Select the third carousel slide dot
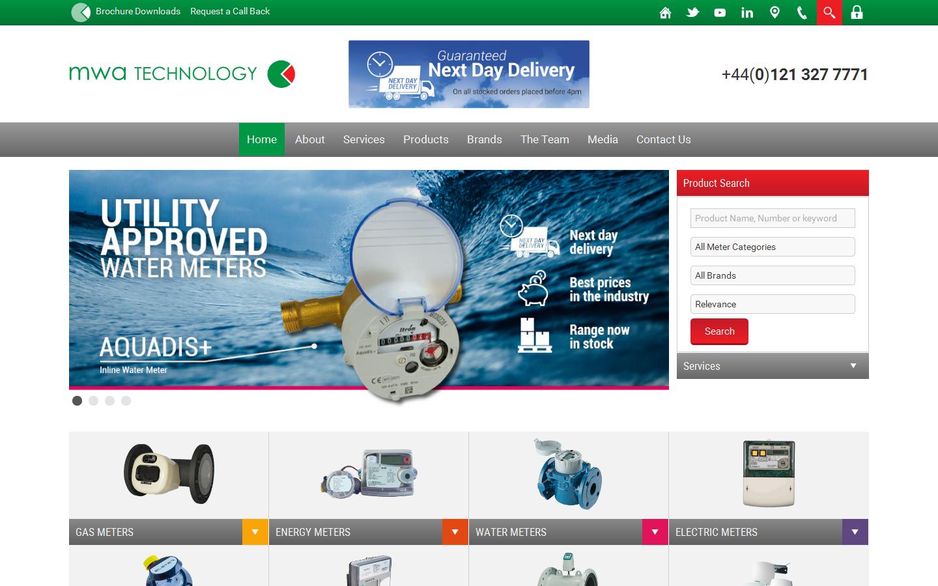938x586 pixels. click(x=110, y=400)
